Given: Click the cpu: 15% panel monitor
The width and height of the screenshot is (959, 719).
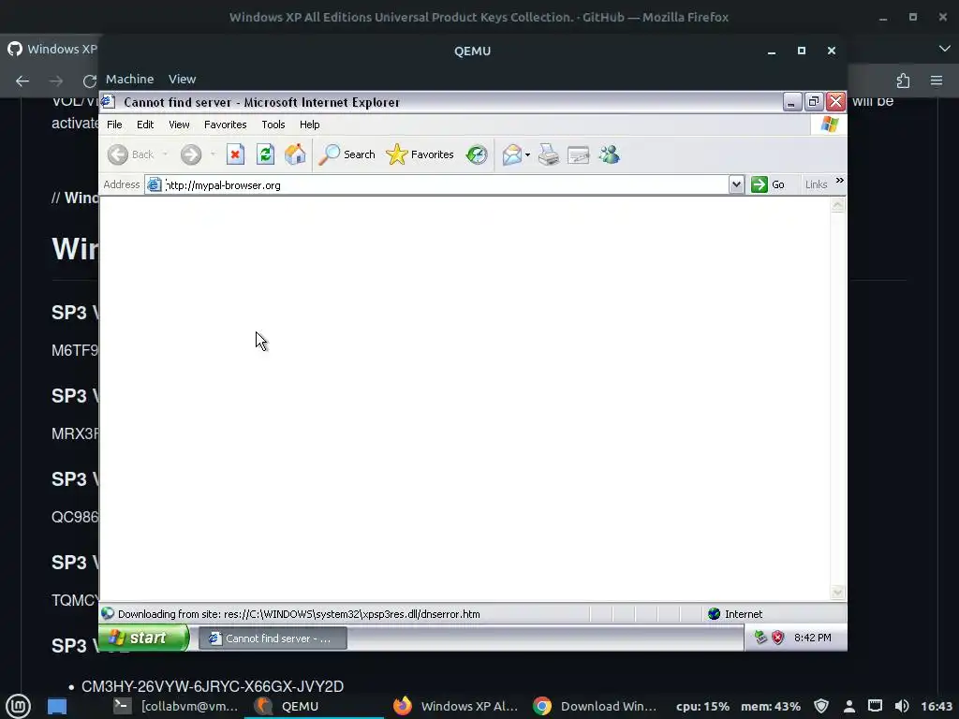Looking at the screenshot, I should pyautogui.click(x=702, y=706).
